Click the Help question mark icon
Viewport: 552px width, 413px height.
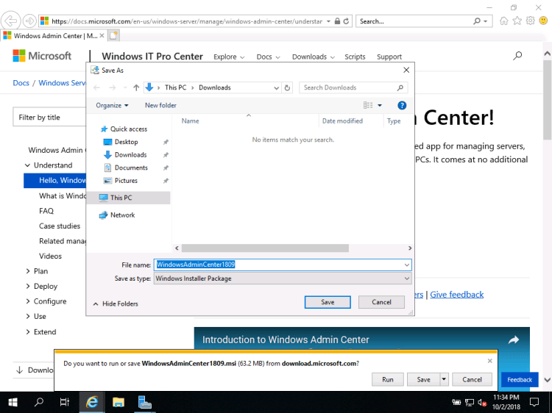(x=402, y=105)
